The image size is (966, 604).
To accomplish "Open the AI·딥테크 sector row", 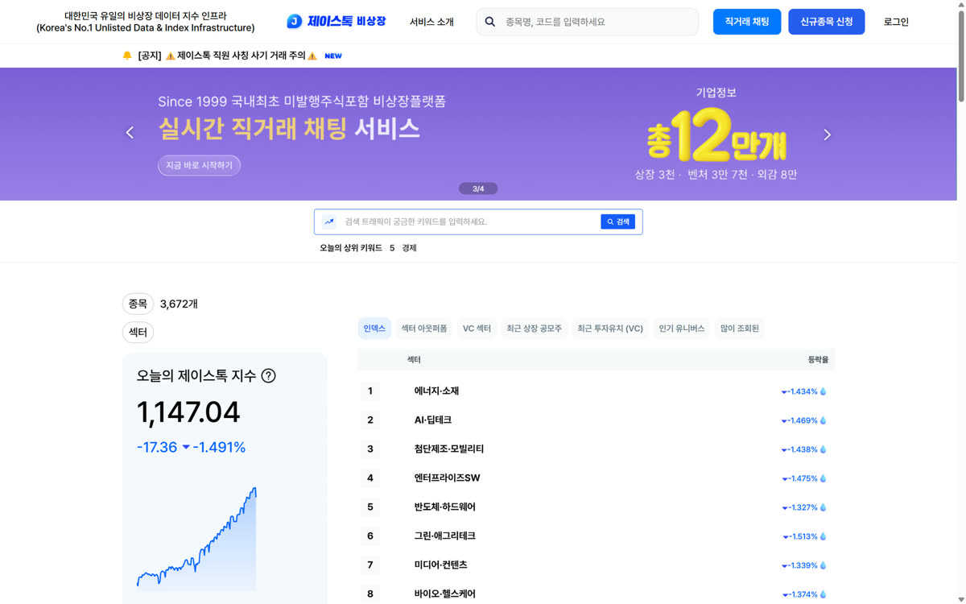I will click(x=596, y=420).
